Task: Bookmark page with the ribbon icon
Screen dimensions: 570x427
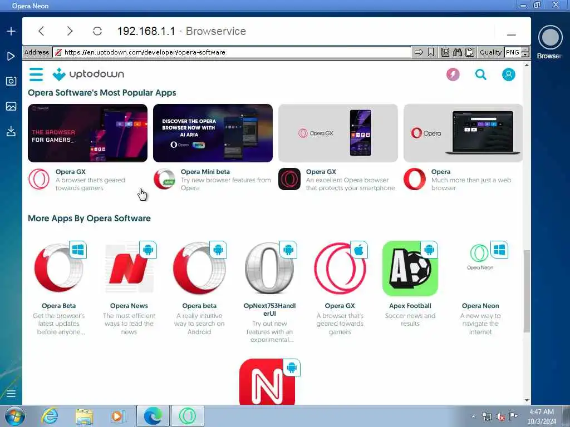Action: (x=431, y=52)
